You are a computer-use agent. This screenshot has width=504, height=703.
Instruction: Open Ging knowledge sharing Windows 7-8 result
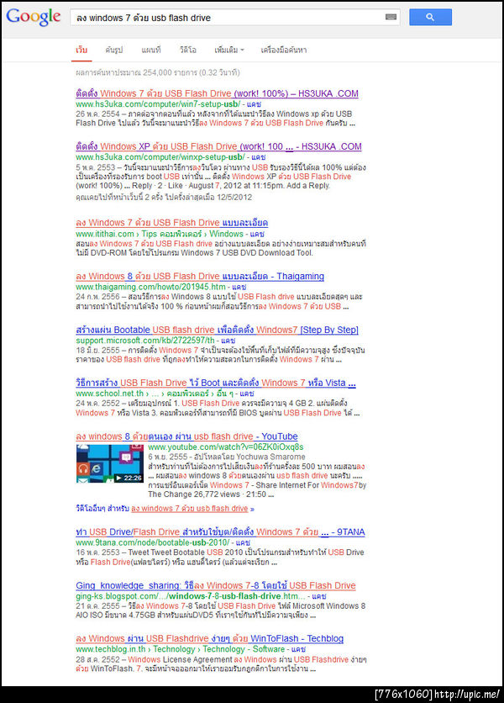coord(216,585)
